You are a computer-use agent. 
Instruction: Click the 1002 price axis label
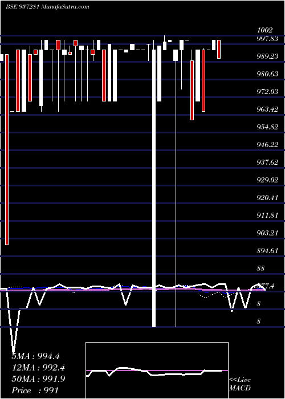point(264,30)
